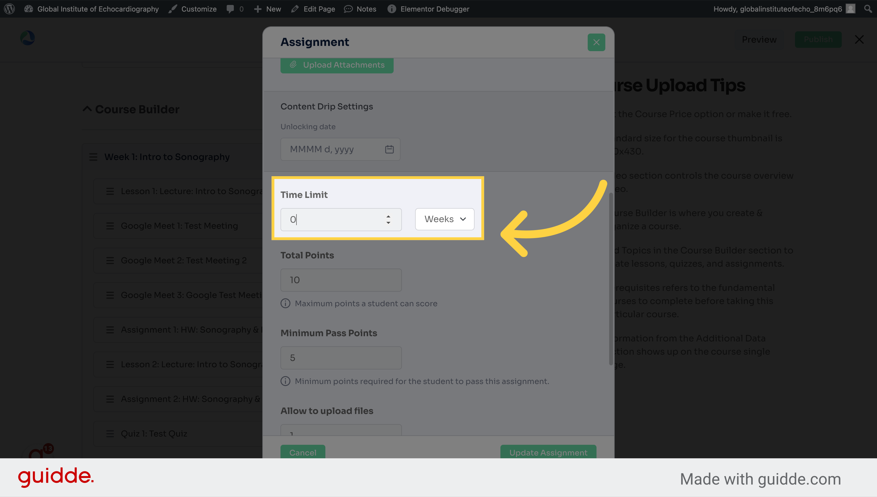The image size is (877, 497).
Task: Click the assignment close X button
Action: [x=596, y=42]
